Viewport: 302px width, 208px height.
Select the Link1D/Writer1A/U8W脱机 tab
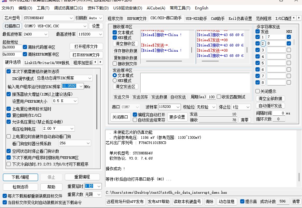click(47, 63)
